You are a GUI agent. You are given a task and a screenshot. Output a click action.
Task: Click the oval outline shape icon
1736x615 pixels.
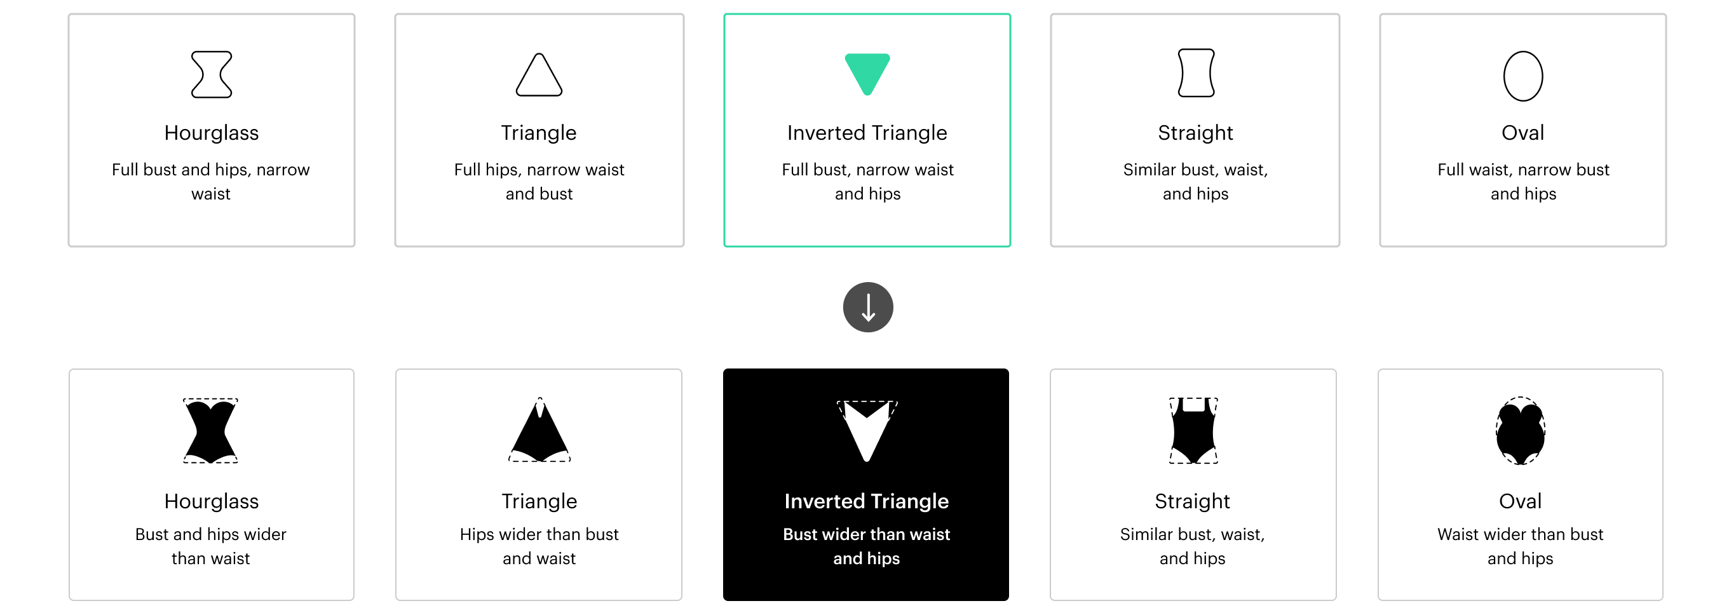pos(1523,76)
